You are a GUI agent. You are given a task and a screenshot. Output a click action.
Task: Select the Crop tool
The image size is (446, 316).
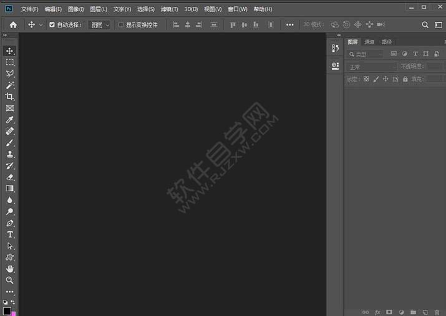tap(10, 97)
